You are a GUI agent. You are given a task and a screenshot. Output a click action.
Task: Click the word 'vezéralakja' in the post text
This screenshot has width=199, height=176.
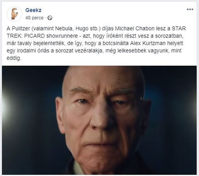point(89,51)
